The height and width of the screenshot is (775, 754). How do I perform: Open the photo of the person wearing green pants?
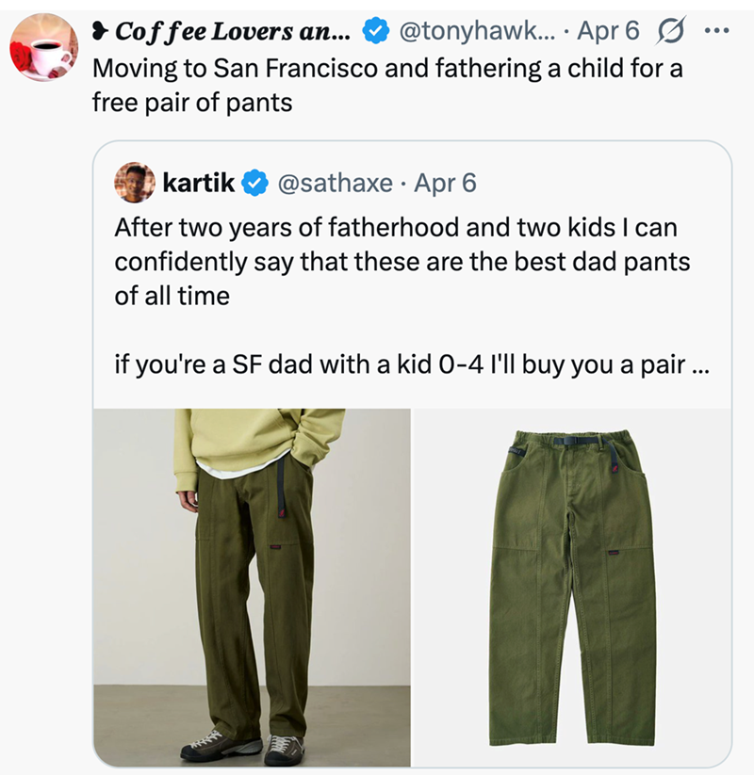(x=254, y=584)
